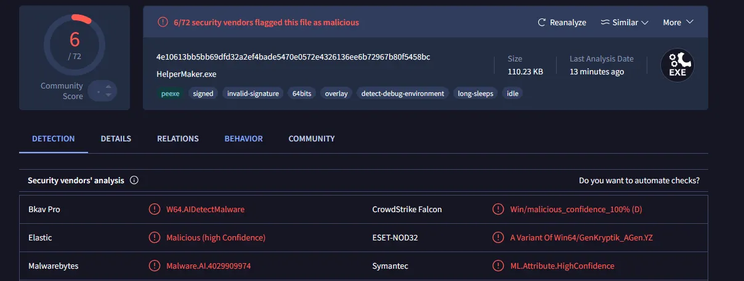Click the '13 minutes ago' analysis date
744x281 pixels.
coord(597,72)
